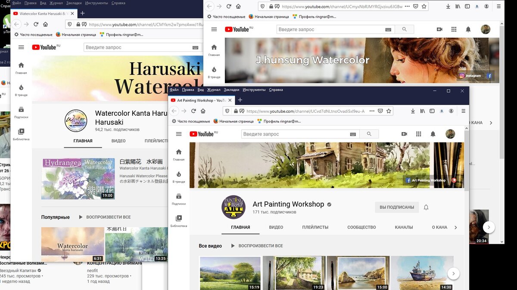Open page actions dots in Art Painting Workshop address bar
Viewport: 517px width, 290px height.
[372, 111]
